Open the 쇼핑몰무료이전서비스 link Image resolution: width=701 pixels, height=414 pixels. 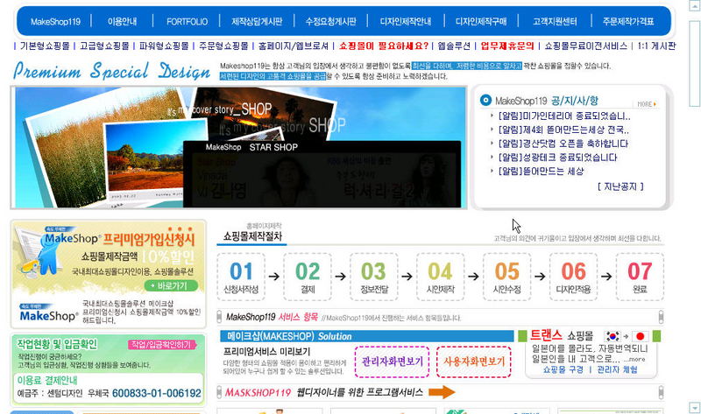point(585,46)
